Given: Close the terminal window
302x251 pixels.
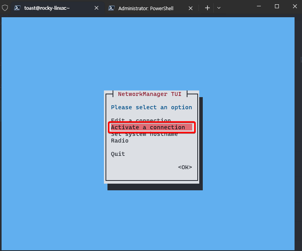Looking at the screenshot, I should click(295, 6).
